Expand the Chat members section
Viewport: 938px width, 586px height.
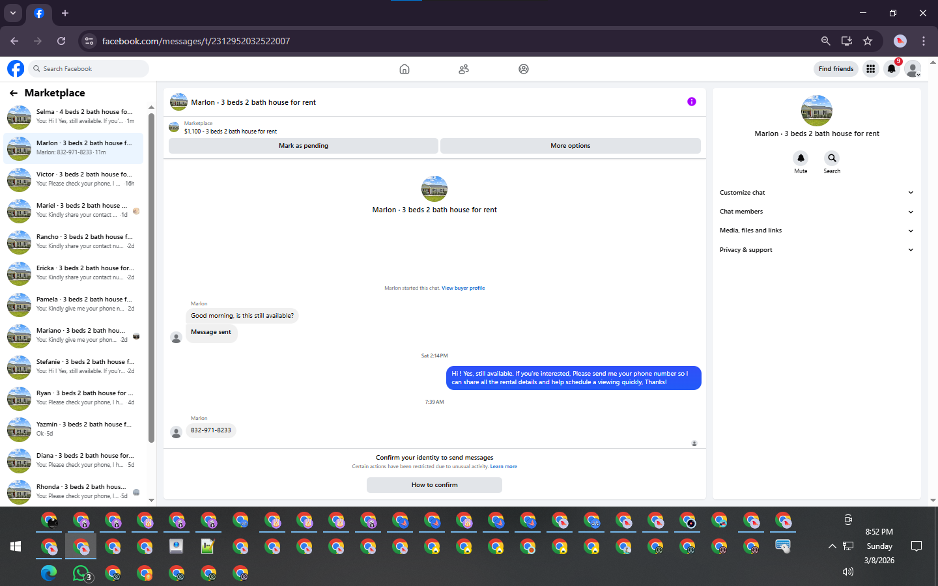click(816, 212)
